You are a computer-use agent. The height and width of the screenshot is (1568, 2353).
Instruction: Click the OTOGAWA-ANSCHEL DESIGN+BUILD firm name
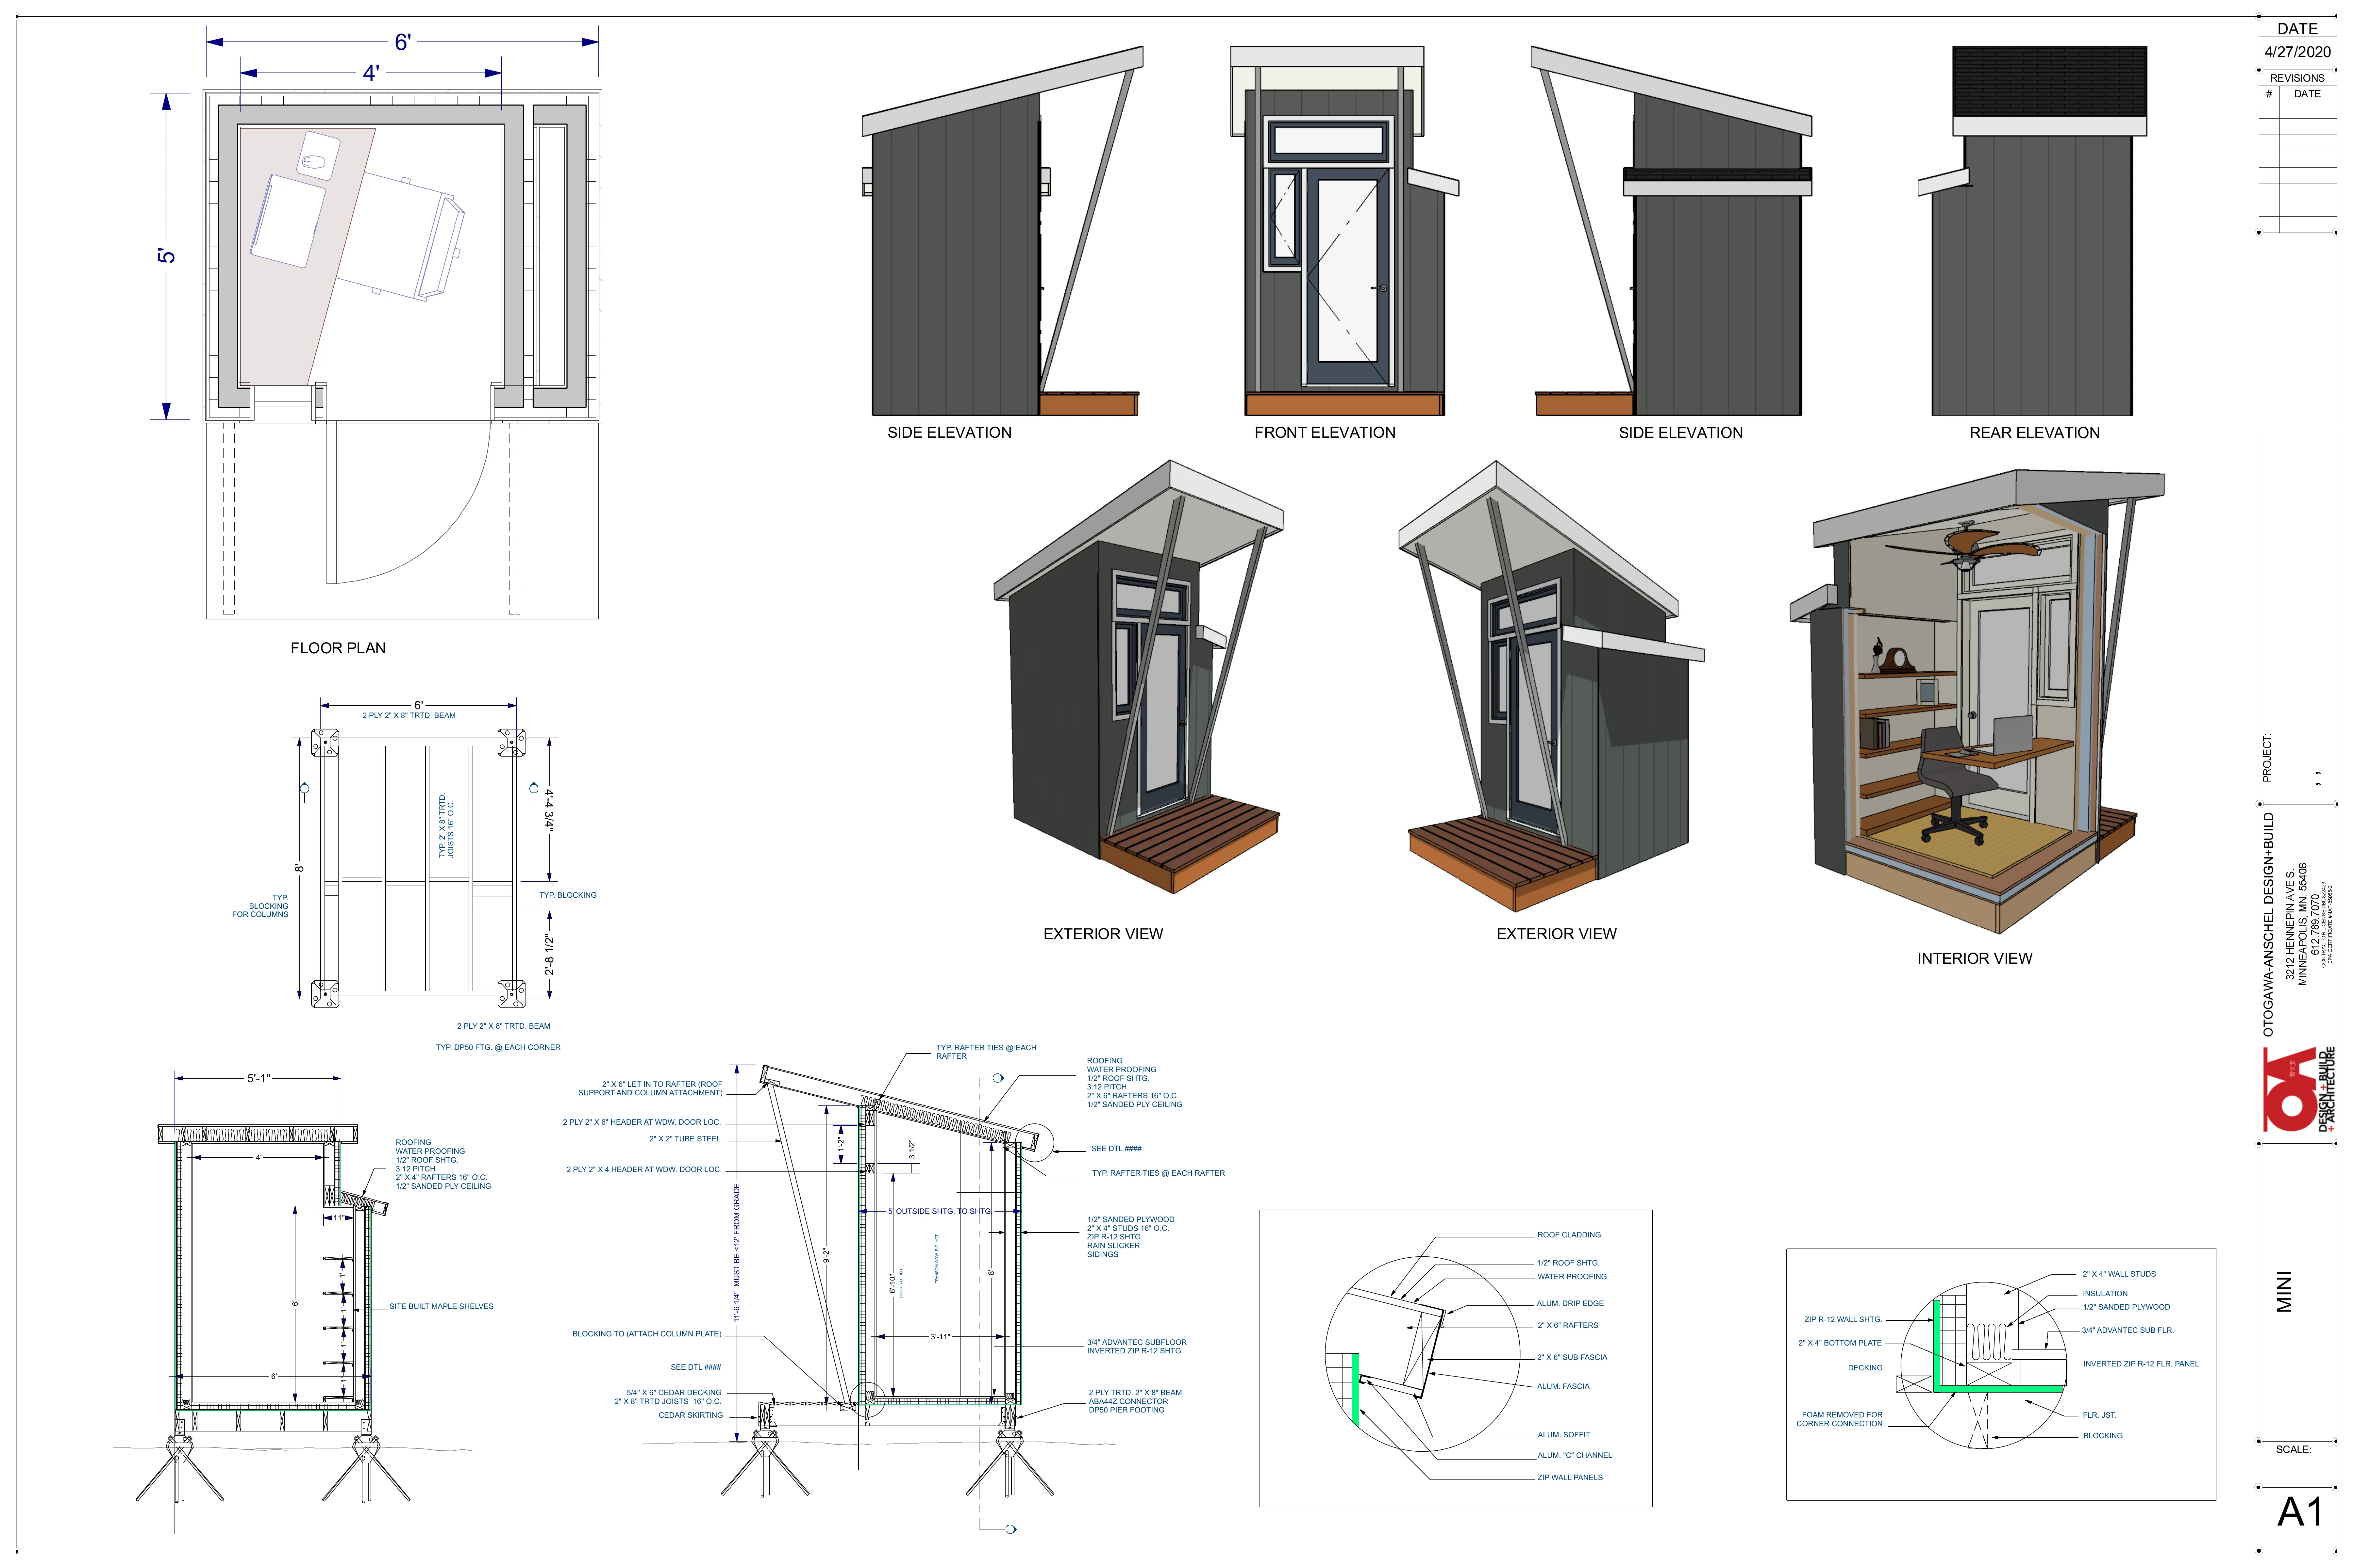click(x=2269, y=924)
